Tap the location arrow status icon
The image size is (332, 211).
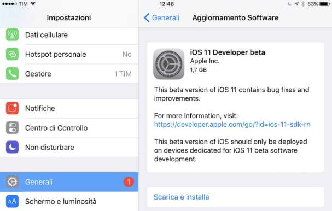[x=296, y=4]
